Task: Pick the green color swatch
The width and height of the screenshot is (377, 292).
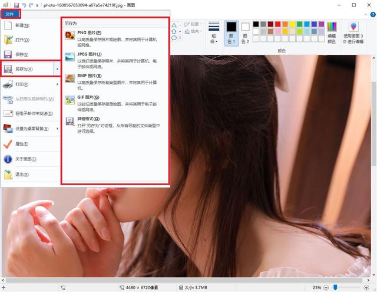Action: pos(300,24)
